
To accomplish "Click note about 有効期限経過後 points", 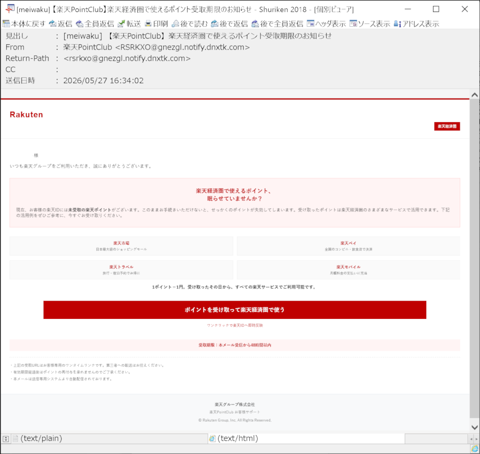I will [71, 372].
